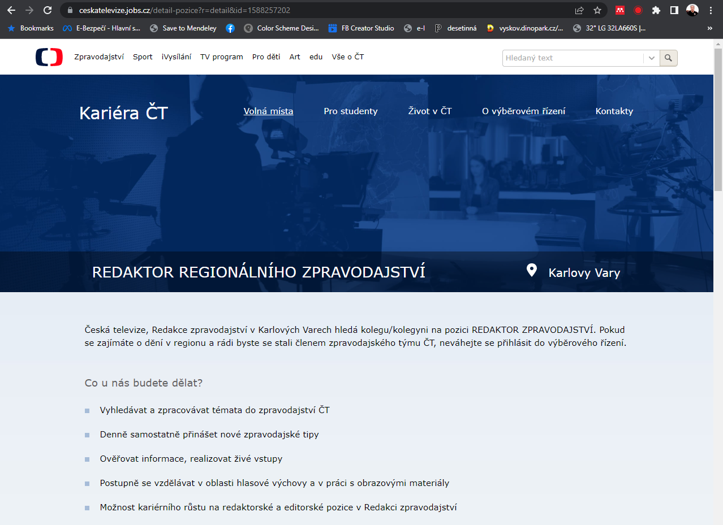Open the Facebook bookmark icon
Viewport: 723px width, 525px height.
click(x=230, y=28)
